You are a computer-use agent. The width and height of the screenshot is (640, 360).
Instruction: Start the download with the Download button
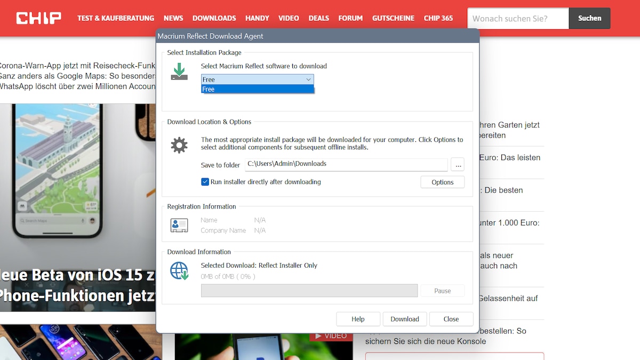(404, 318)
